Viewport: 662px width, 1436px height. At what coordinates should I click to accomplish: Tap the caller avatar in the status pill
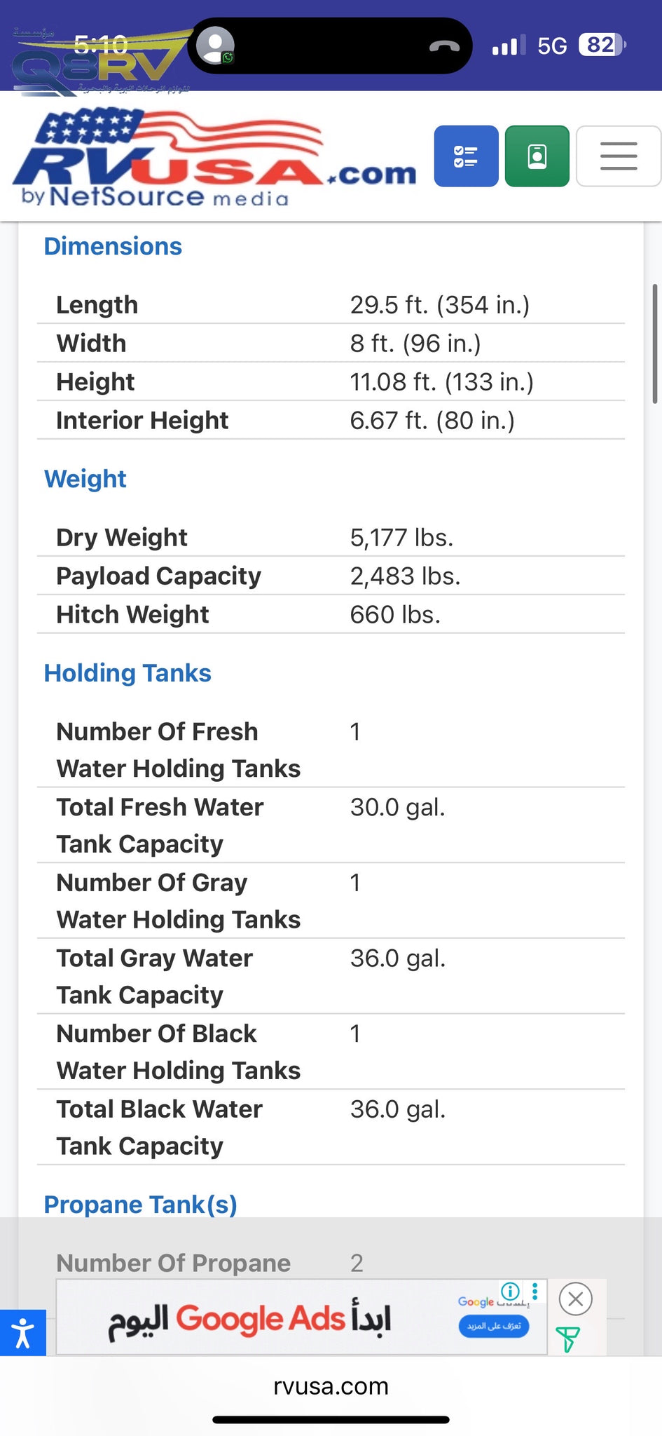click(x=215, y=46)
